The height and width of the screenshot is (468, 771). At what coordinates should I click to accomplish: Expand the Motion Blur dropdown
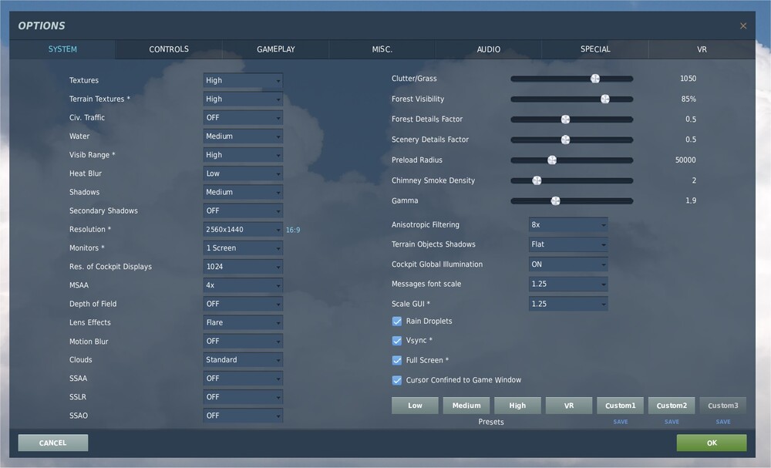(243, 341)
